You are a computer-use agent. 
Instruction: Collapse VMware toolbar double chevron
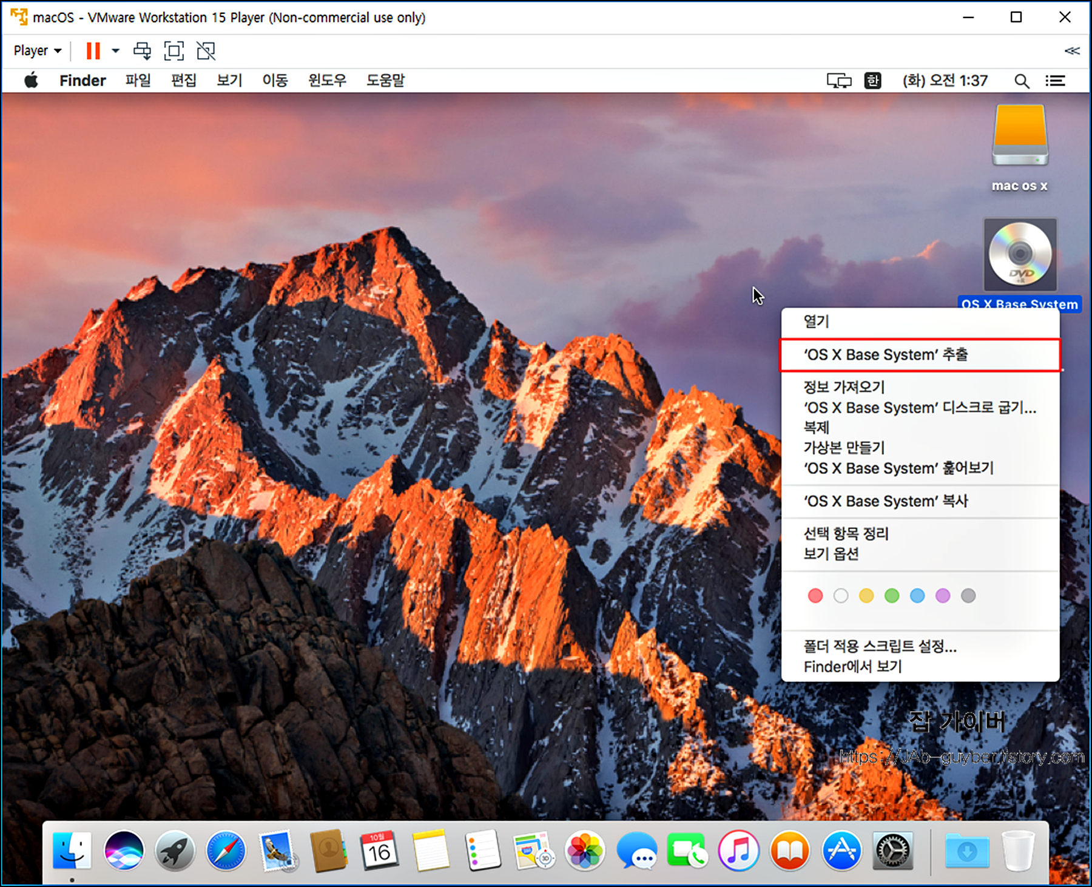click(x=1072, y=51)
